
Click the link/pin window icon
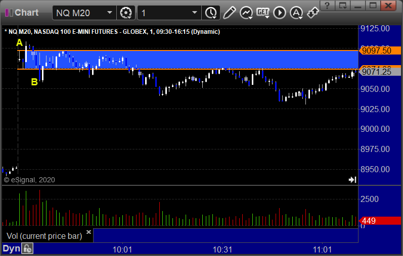313,13
